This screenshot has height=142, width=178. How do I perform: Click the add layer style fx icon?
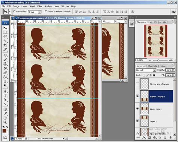[x=144, y=138]
